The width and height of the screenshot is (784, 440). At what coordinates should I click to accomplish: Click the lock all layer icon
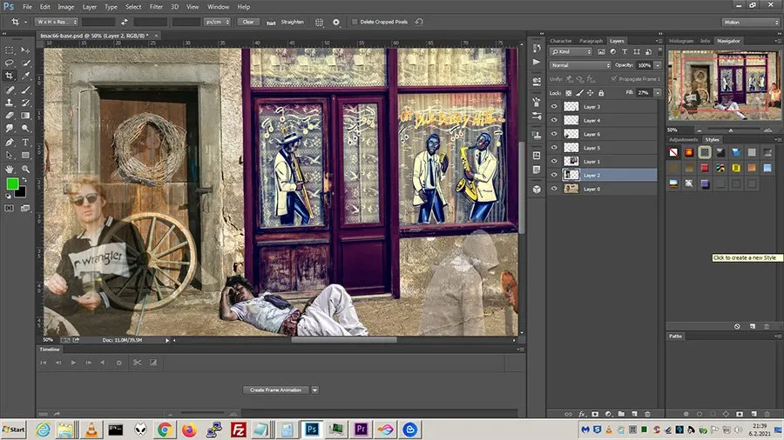601,92
